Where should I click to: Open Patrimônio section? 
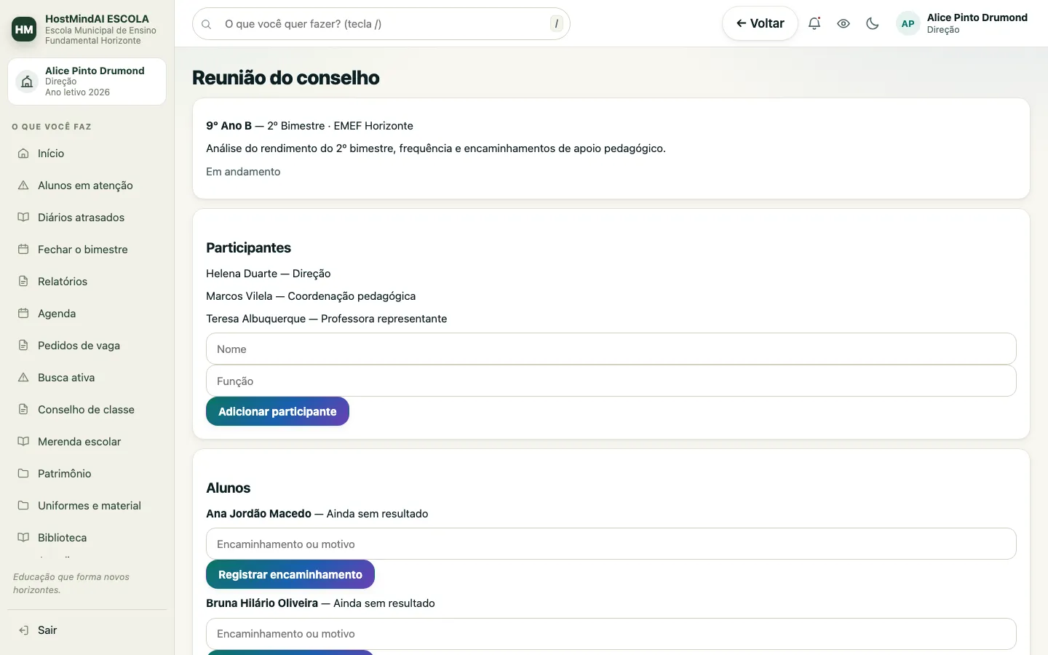click(x=87, y=474)
